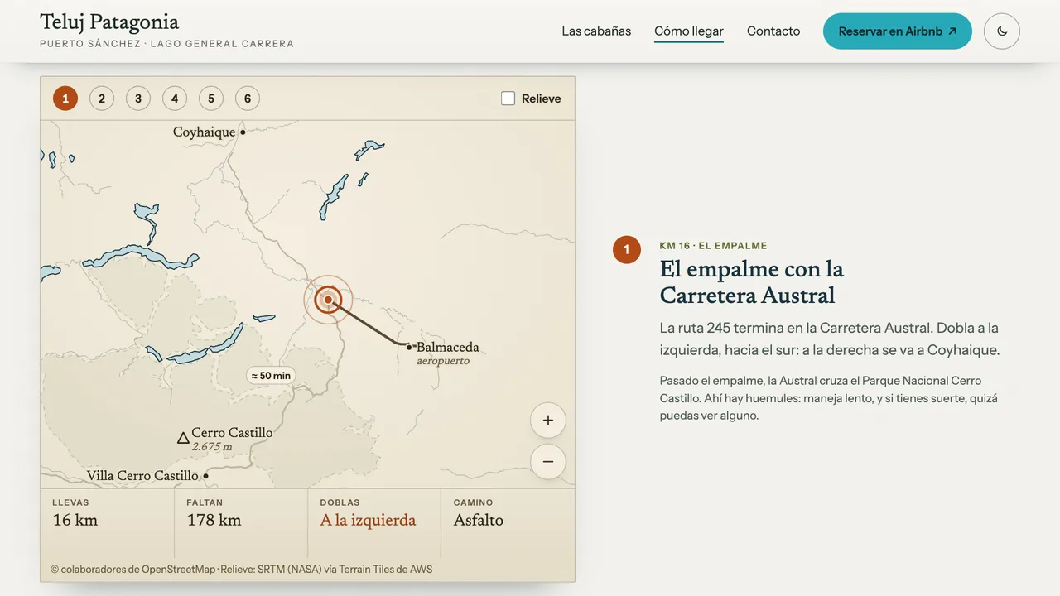
Task: Open Las cabañas in the navigation
Action: click(596, 31)
